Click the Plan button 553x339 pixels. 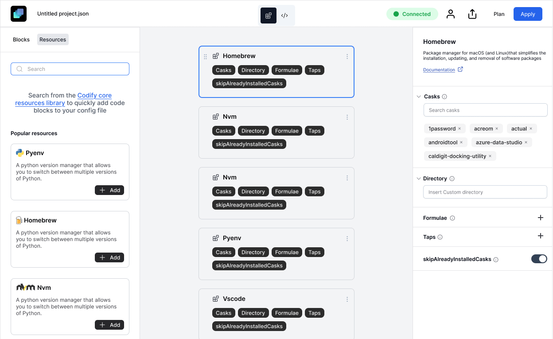pyautogui.click(x=499, y=14)
